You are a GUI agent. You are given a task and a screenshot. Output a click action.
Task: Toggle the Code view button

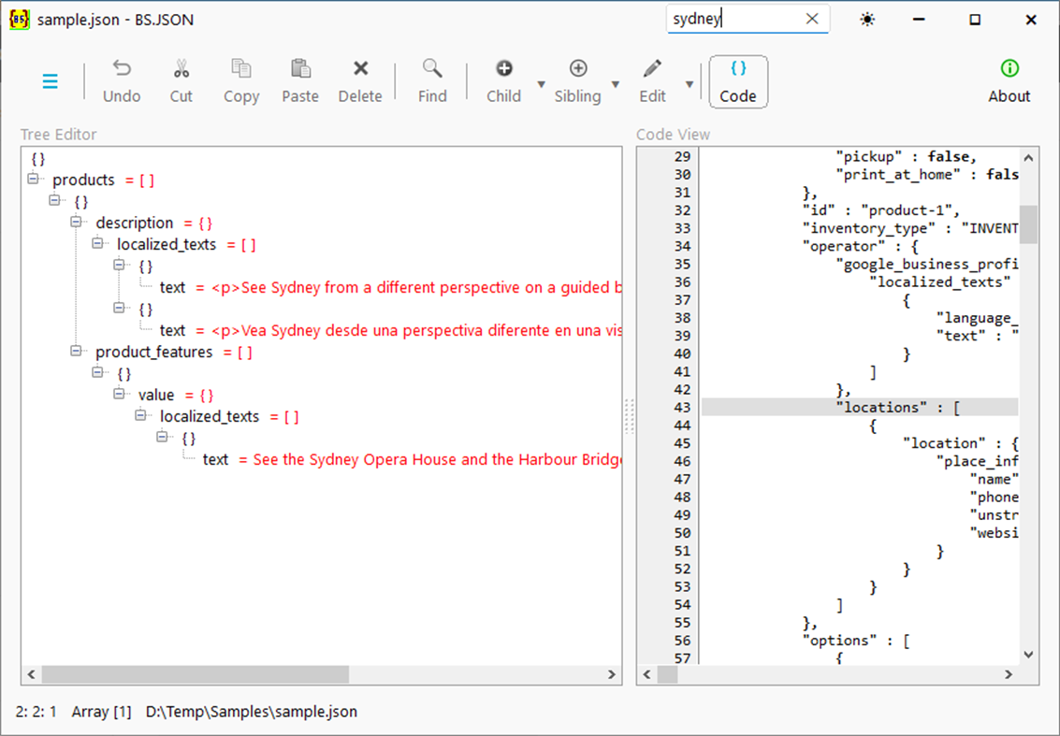(738, 81)
